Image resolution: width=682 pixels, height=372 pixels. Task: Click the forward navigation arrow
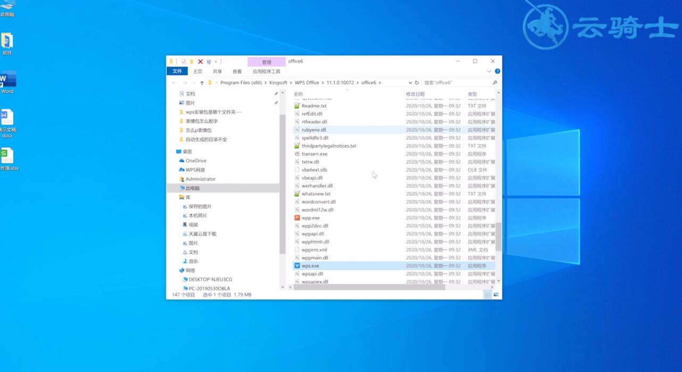pos(185,83)
